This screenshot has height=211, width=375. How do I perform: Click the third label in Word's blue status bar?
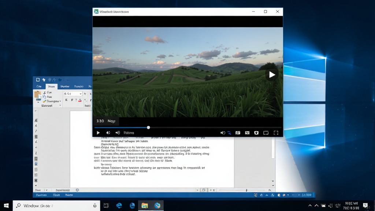(x=69, y=195)
